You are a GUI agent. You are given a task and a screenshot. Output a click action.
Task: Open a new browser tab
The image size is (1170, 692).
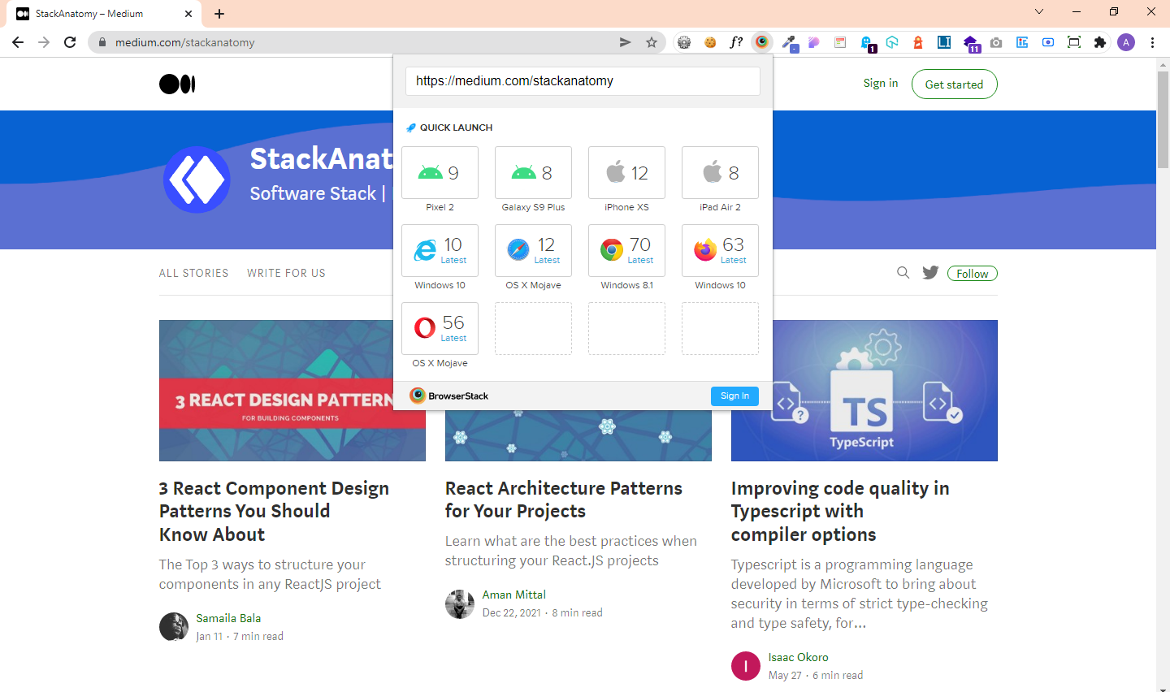click(219, 14)
